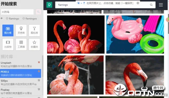Toggle favorite star for Pixabay

[x=39, y=89]
